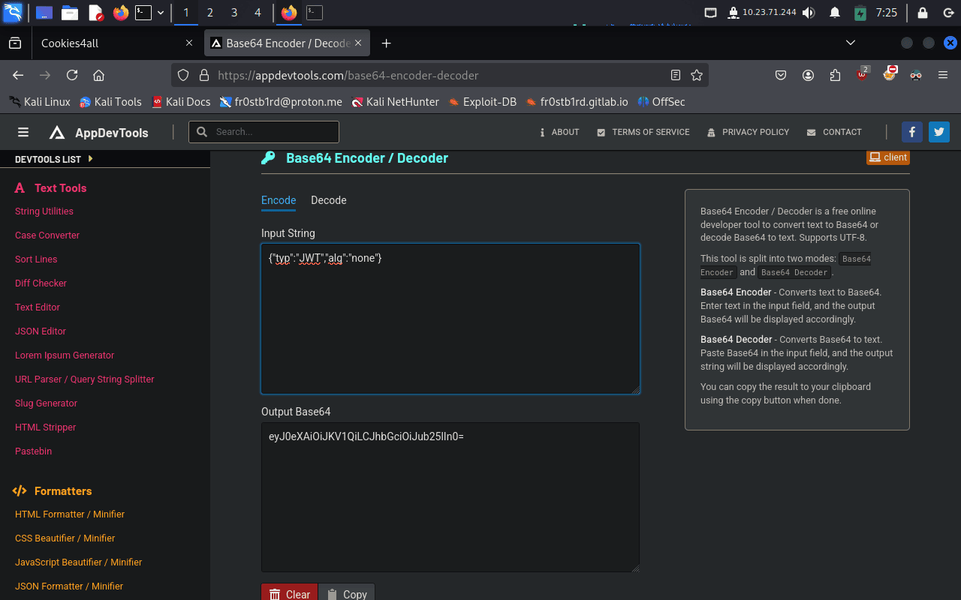The height and width of the screenshot is (600, 961).
Task: Go back to the previous page
Action: coord(19,75)
